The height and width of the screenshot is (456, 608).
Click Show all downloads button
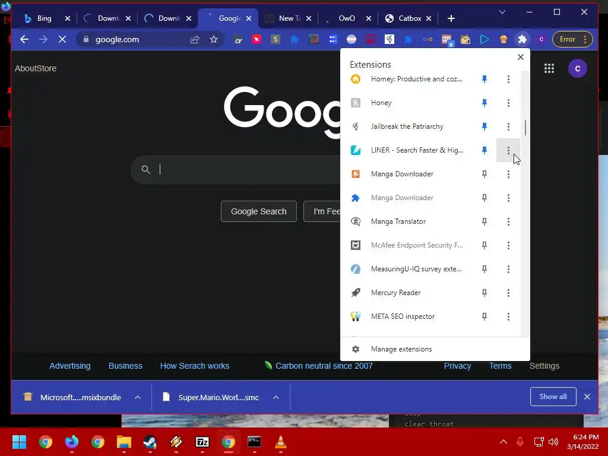point(553,397)
